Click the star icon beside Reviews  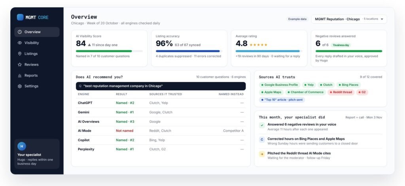pos(20,65)
